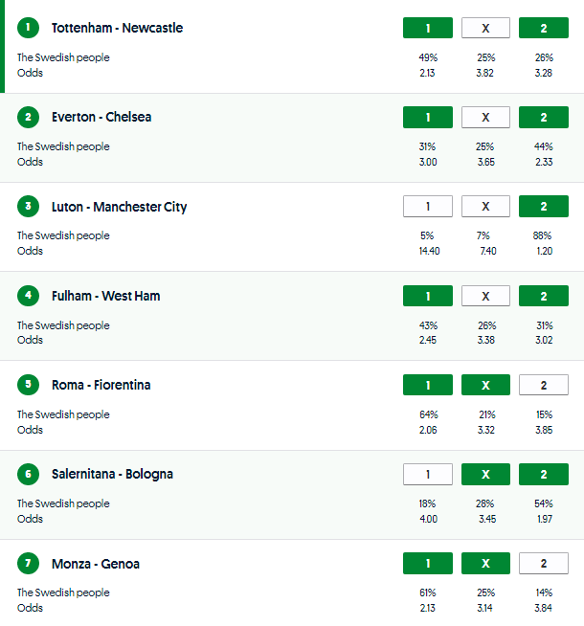The width and height of the screenshot is (584, 626).
Task: Deselect Manchester City away win pick
Action: click(x=543, y=207)
